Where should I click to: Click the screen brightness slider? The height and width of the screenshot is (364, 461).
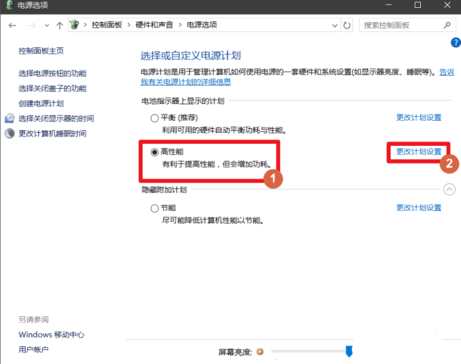310,352
